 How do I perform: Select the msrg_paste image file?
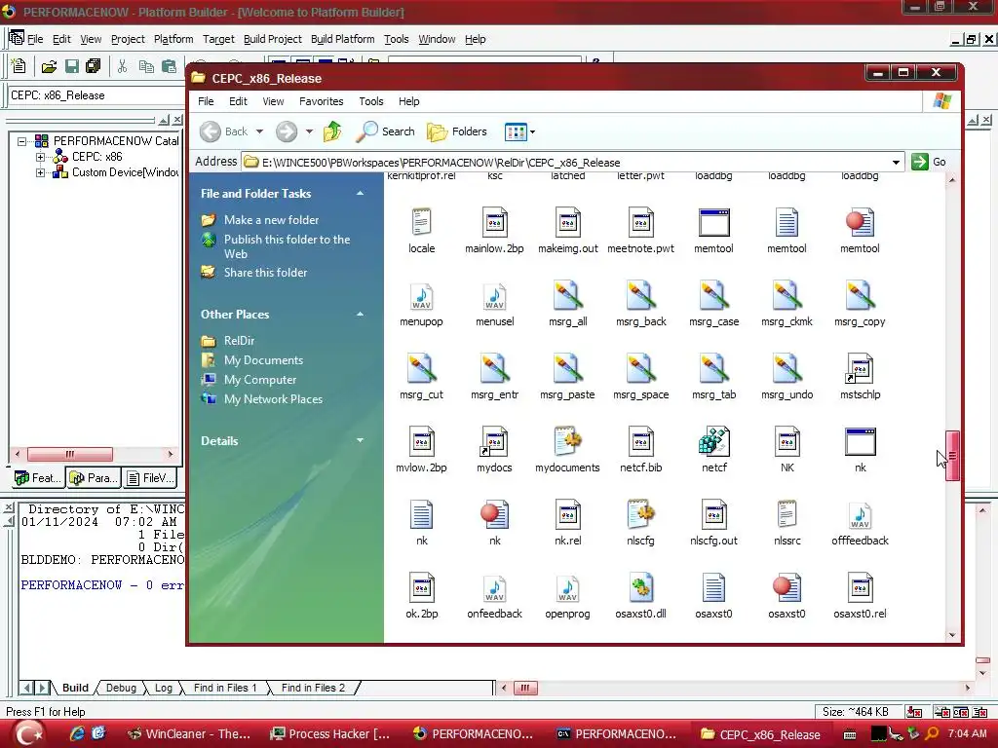click(x=568, y=368)
